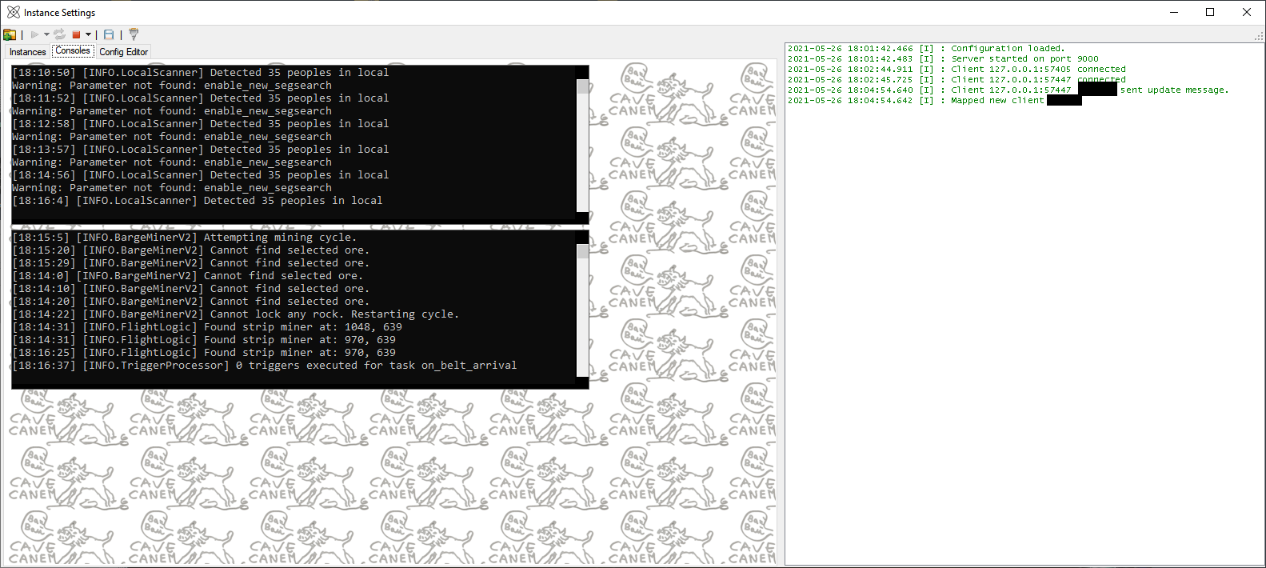
Task: Open the dropdown arrow beside play button
Action: [x=46, y=34]
